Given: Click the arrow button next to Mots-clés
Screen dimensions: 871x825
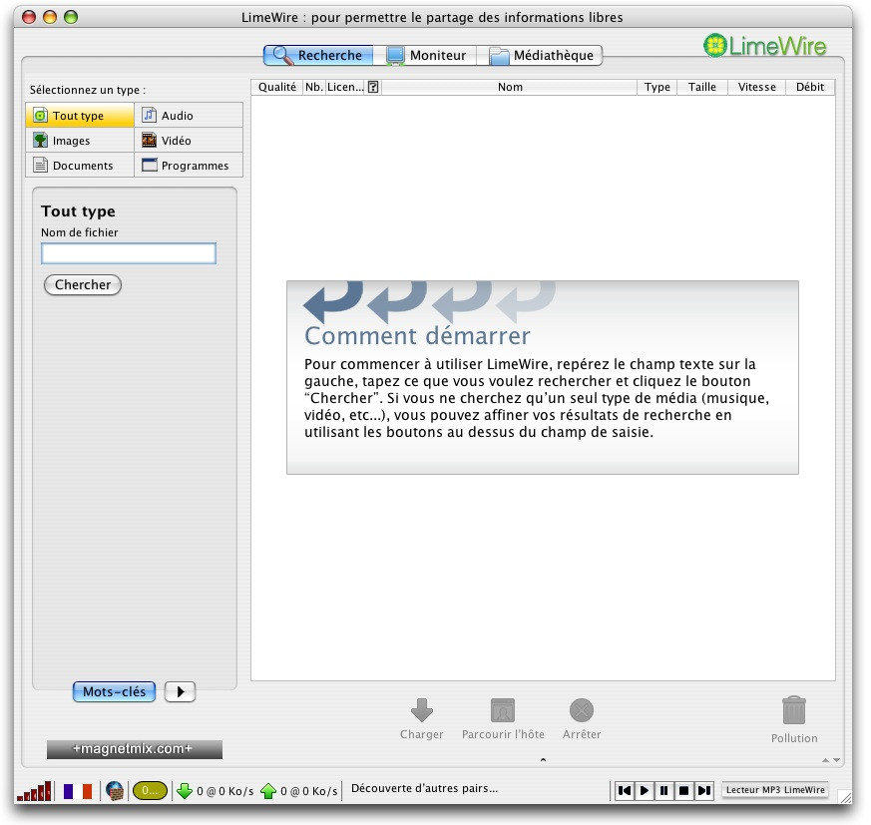Looking at the screenshot, I should coord(181,691).
